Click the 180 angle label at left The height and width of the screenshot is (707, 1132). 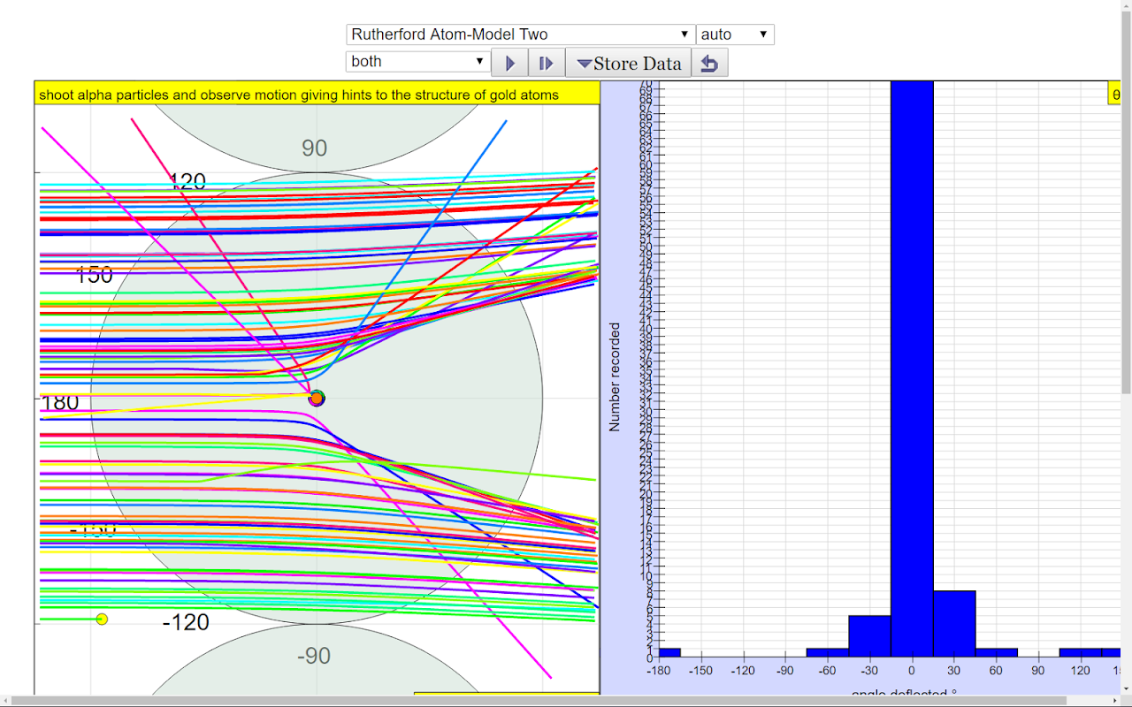(60, 402)
